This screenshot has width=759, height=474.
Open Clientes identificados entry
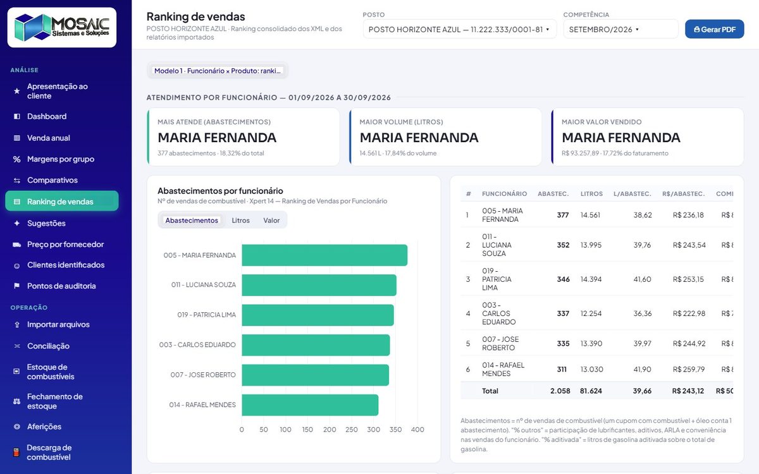62,265
